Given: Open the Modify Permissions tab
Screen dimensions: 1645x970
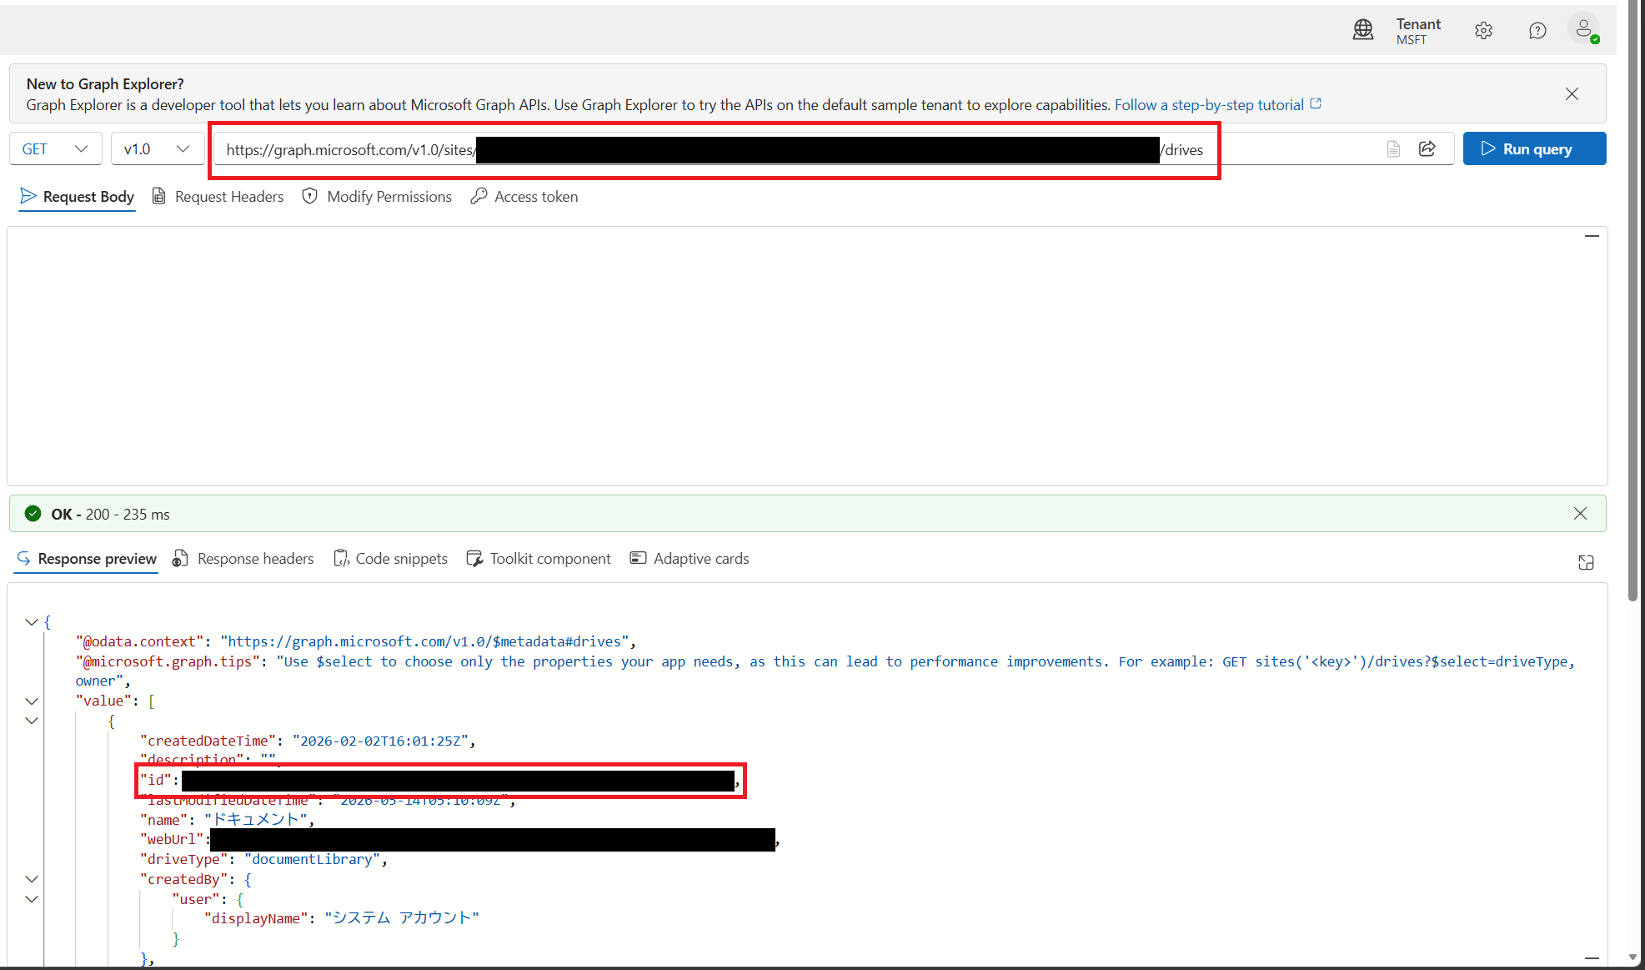Looking at the screenshot, I should (377, 197).
